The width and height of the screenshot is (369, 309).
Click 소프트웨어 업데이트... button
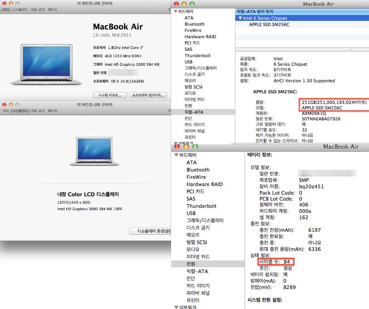[148, 95]
